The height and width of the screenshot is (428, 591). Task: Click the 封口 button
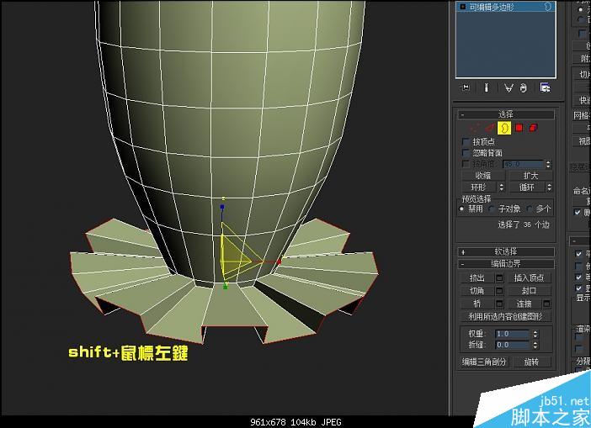[529, 291]
